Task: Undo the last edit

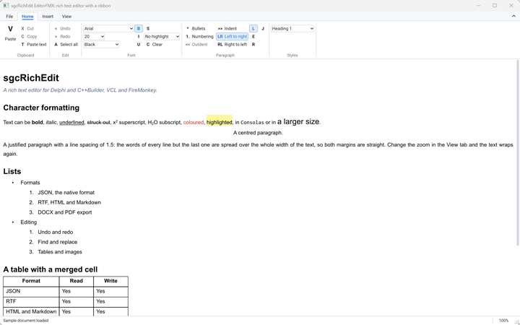Action: [62, 28]
